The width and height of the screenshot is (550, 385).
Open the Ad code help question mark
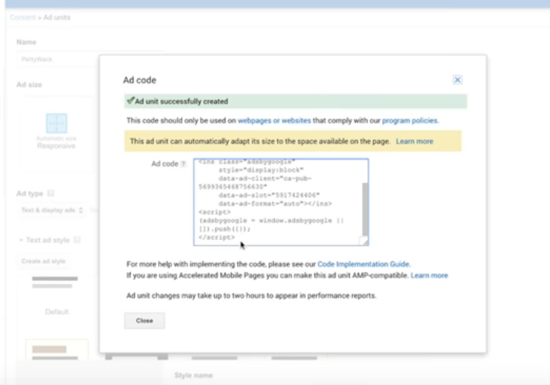(x=183, y=164)
